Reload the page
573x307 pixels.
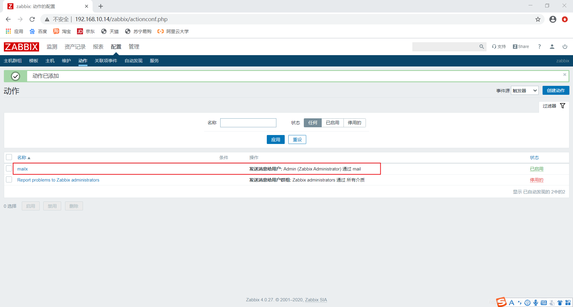click(x=32, y=19)
